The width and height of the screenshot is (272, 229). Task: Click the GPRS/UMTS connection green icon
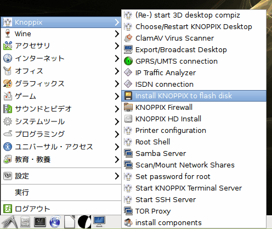pyautogui.click(x=128, y=61)
